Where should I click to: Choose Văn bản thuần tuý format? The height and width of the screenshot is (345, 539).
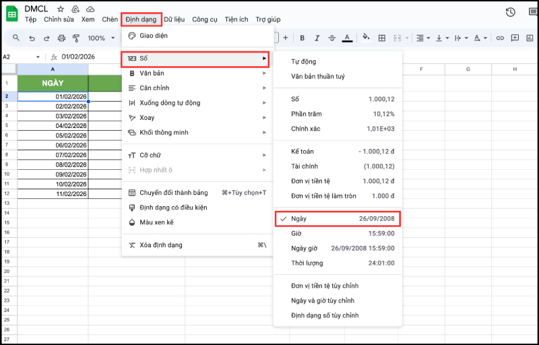[338, 77]
